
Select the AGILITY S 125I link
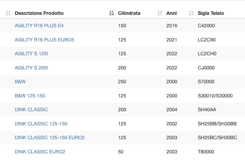(31, 54)
